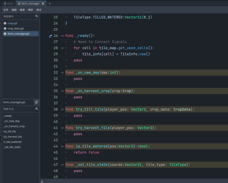Close the farm_manager tab
Viewport: 228px width, 183px height.
[43, 4]
